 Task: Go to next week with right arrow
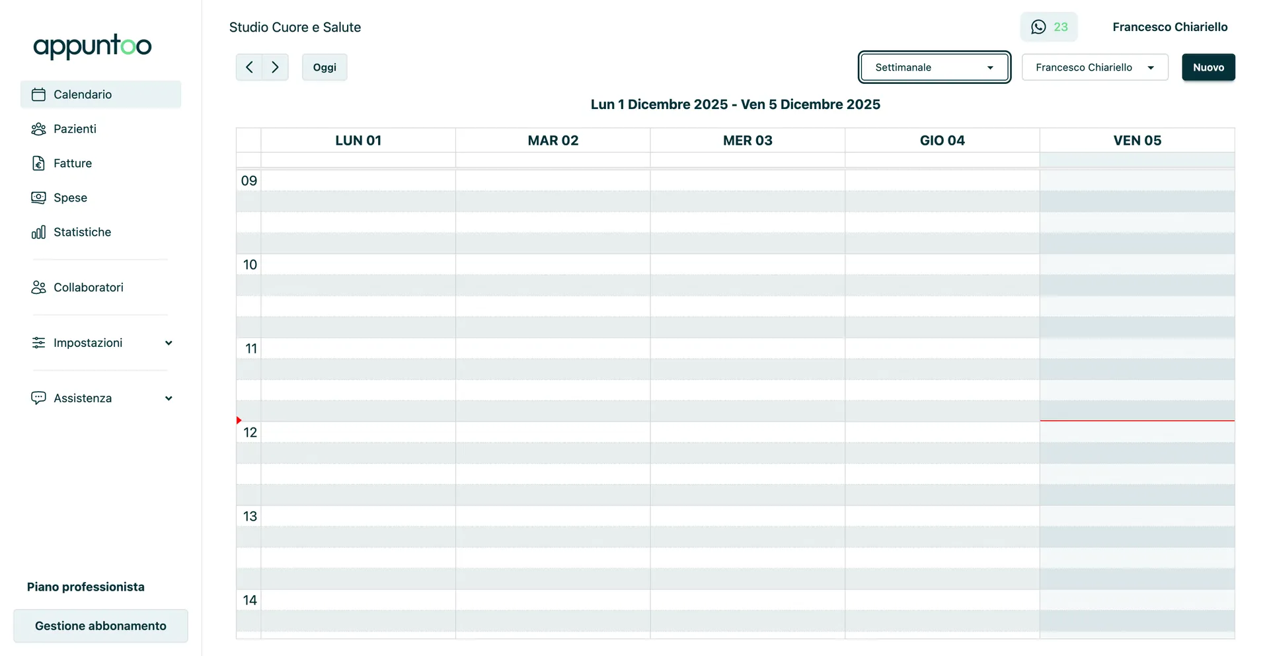[x=275, y=67]
